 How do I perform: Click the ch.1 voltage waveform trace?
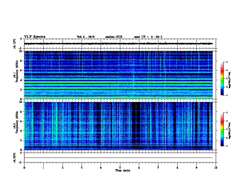(x=118, y=44)
